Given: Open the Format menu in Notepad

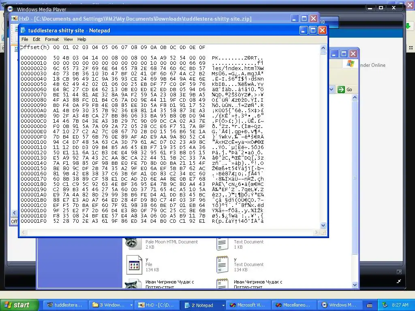Looking at the screenshot, I should coord(52,39).
